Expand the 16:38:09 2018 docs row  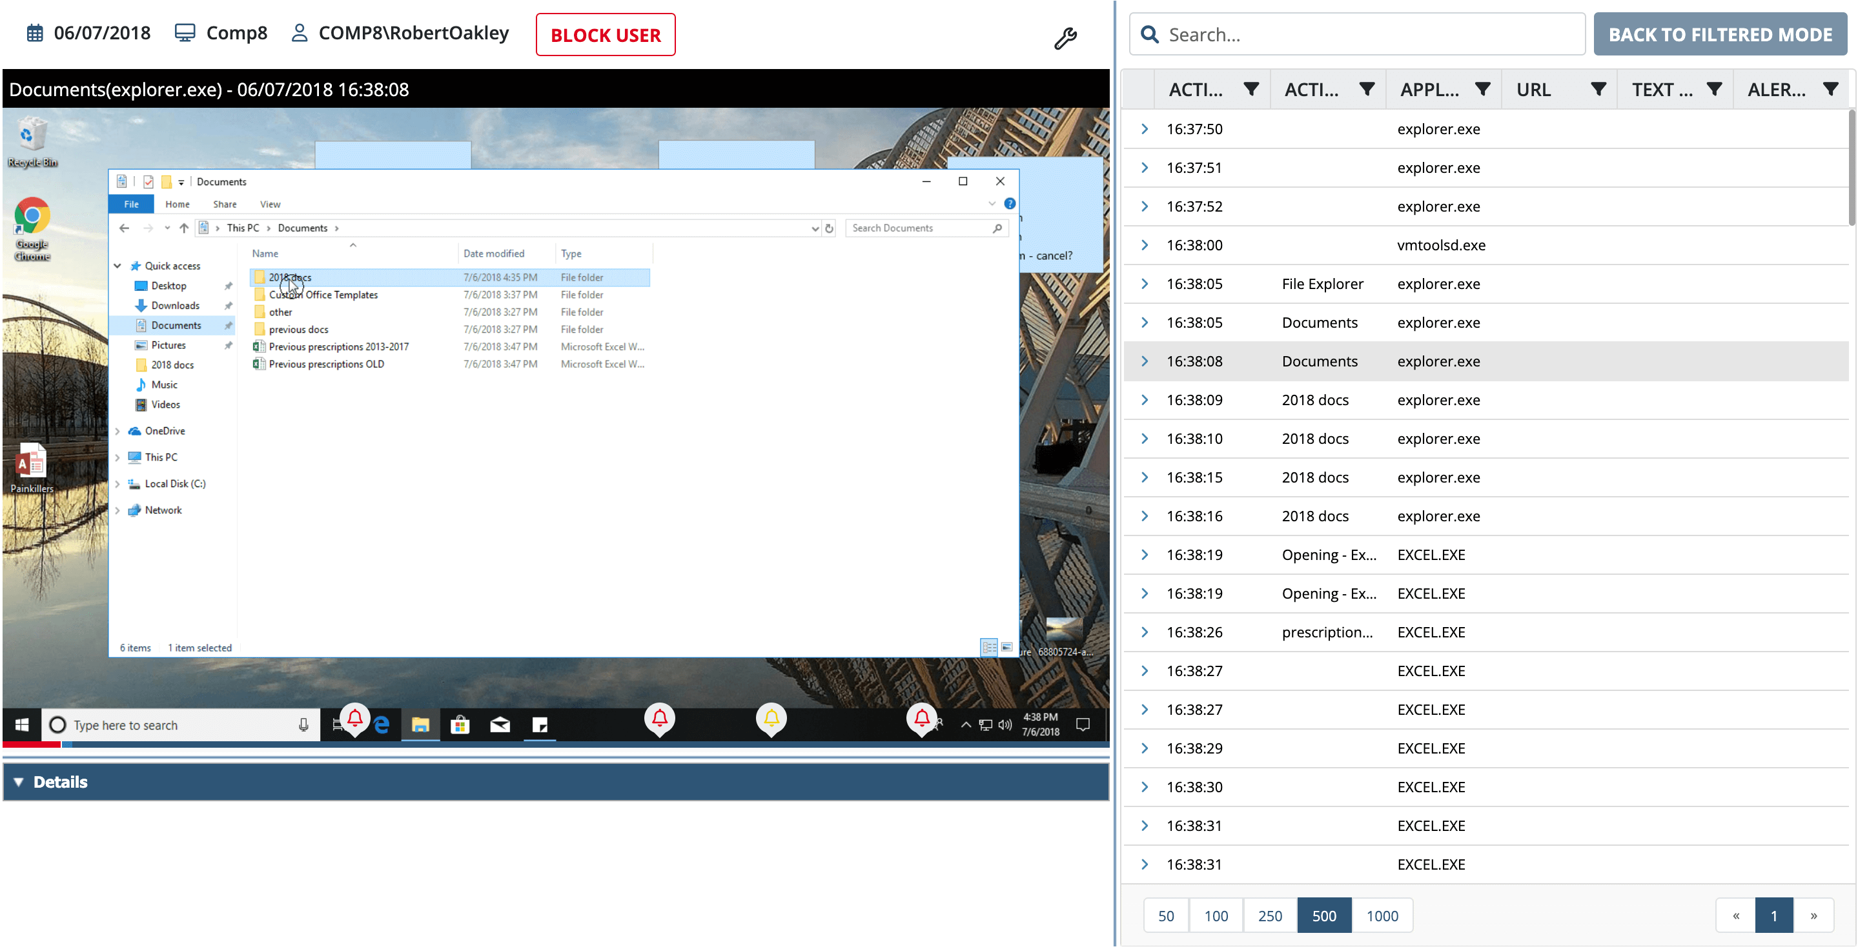click(1145, 400)
